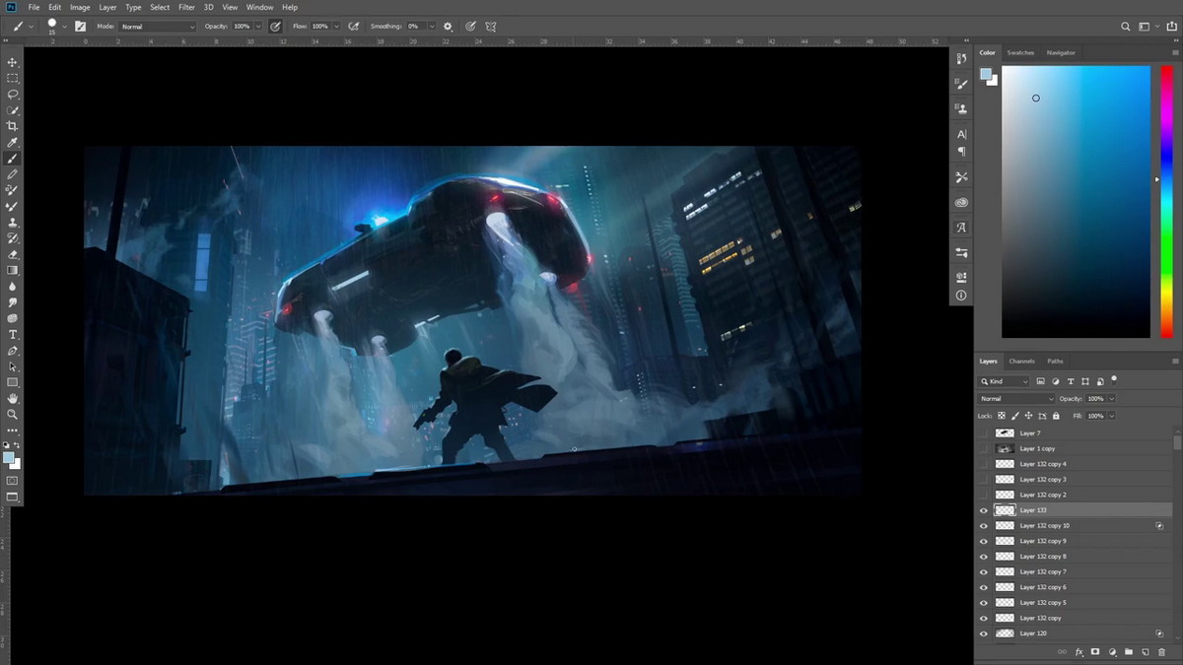Click the color picker field
This screenshot has width=1183, height=665.
pos(1076,202)
